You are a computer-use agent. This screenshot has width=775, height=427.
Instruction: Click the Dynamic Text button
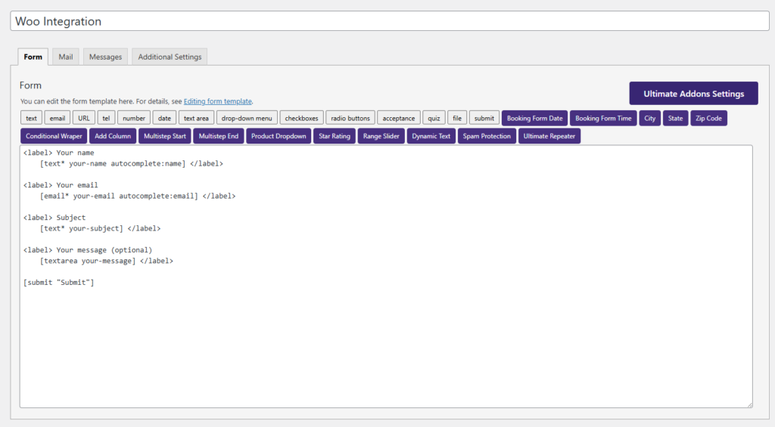pos(431,136)
